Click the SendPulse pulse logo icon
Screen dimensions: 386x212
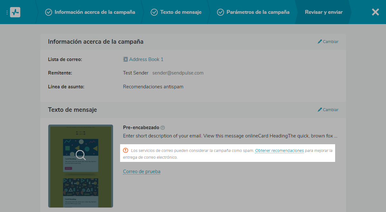click(15, 12)
